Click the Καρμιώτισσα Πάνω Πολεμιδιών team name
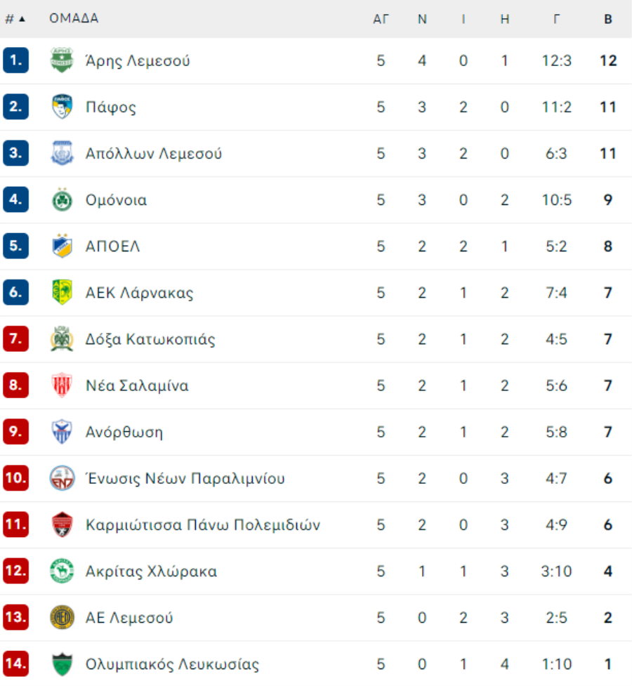The image size is (632, 686). point(203,525)
